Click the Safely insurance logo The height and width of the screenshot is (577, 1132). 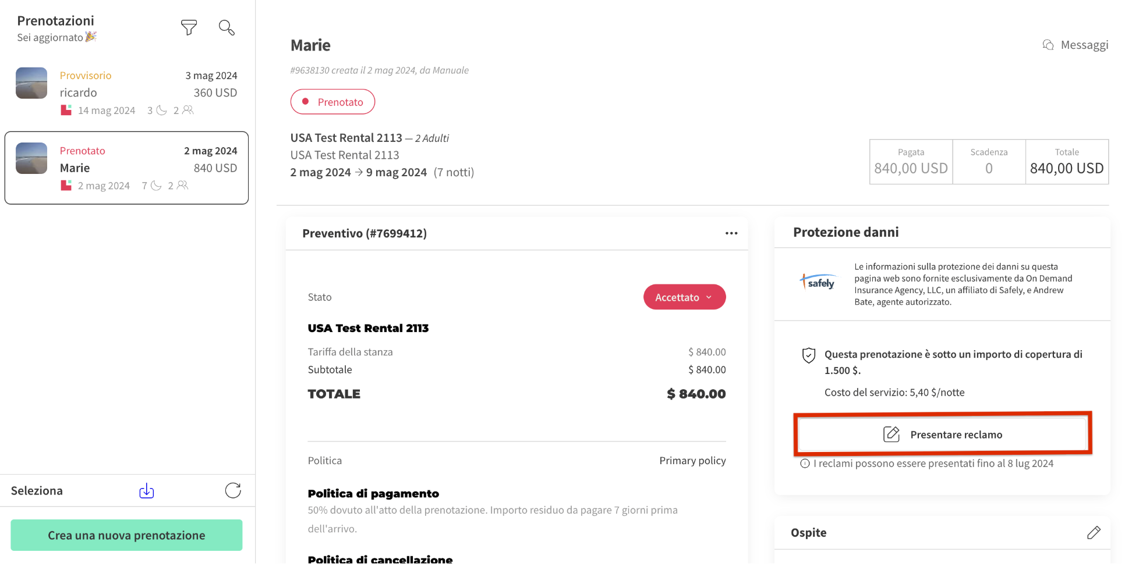pos(818,283)
